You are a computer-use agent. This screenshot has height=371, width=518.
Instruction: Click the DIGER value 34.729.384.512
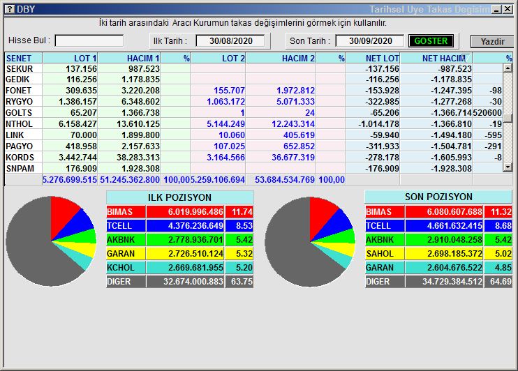click(452, 282)
